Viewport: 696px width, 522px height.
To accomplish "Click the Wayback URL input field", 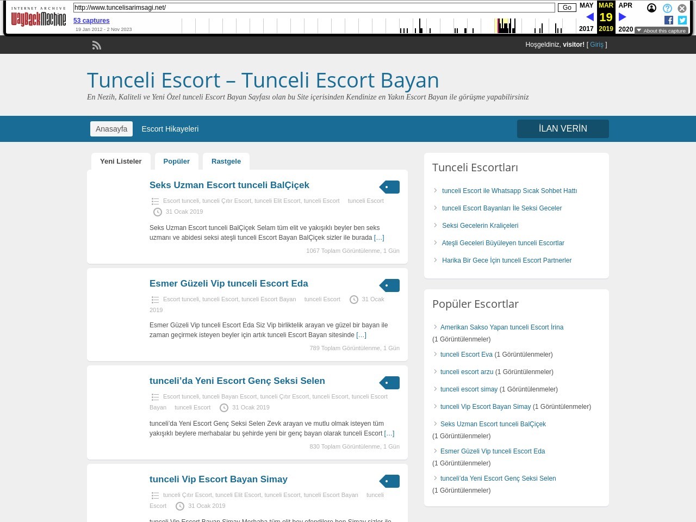I will [314, 8].
